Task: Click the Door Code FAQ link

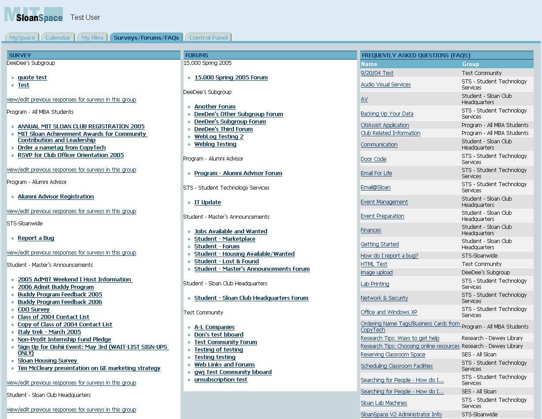Action: coord(373,159)
